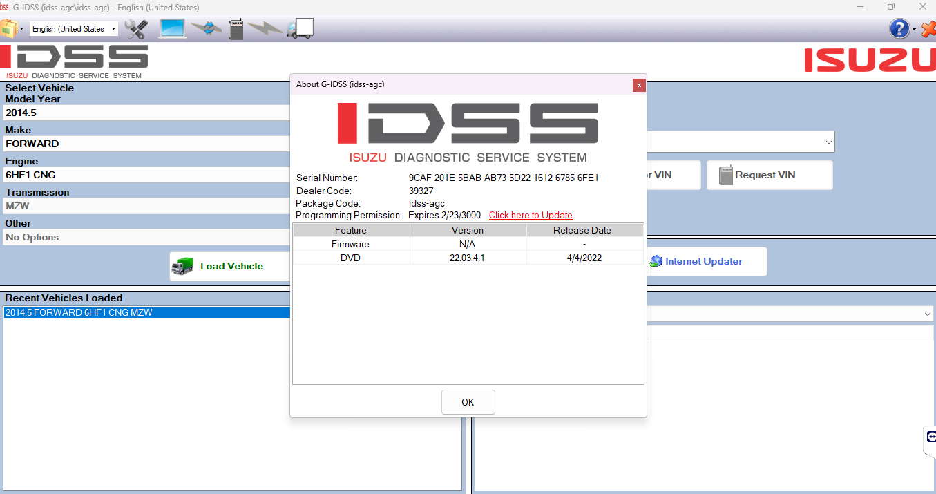Expand the dropdown arrow above Request VIN
Viewport: 936px width, 494px height.
828,142
